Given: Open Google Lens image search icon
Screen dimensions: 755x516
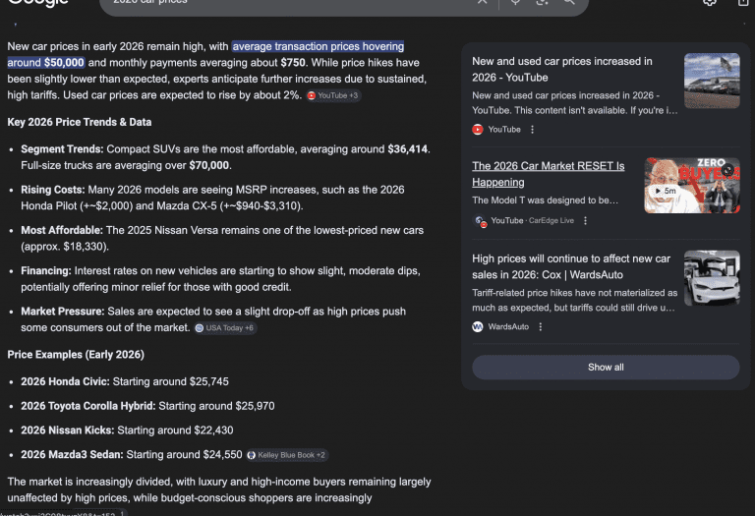Looking at the screenshot, I should pyautogui.click(x=542, y=3).
